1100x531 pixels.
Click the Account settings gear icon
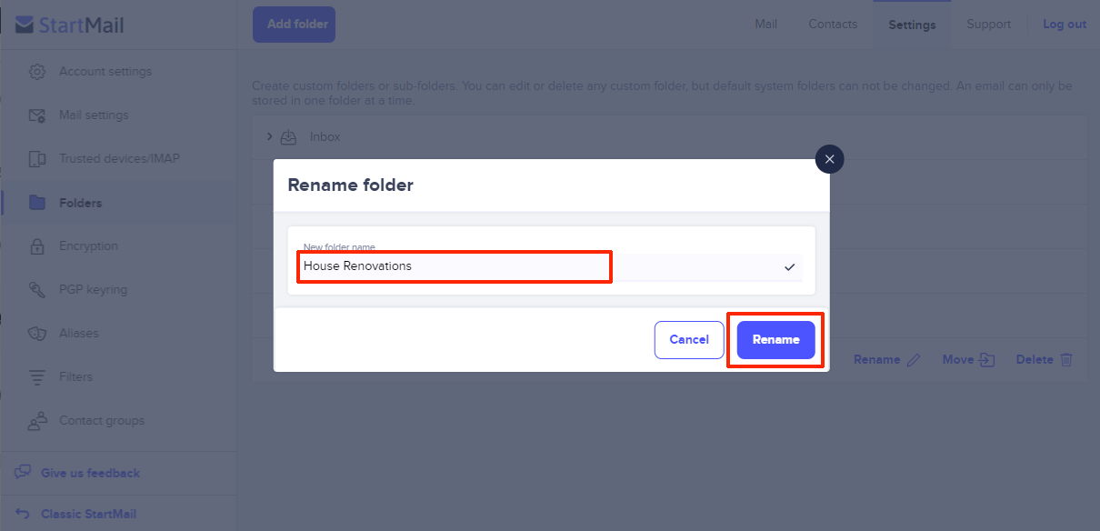[x=37, y=72]
